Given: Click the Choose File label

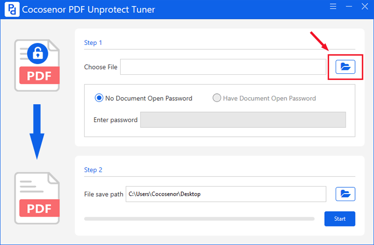Looking at the screenshot, I should point(101,67).
